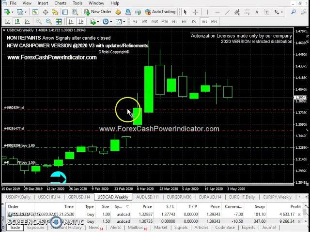Tile chart windows with grid icon
Screen dimensions: 310x232
(59, 21)
